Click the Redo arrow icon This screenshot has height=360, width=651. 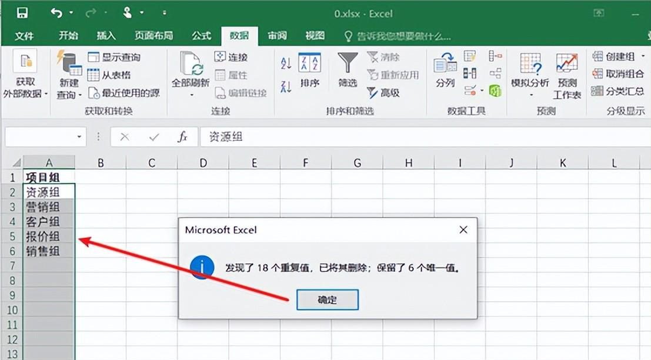(90, 14)
